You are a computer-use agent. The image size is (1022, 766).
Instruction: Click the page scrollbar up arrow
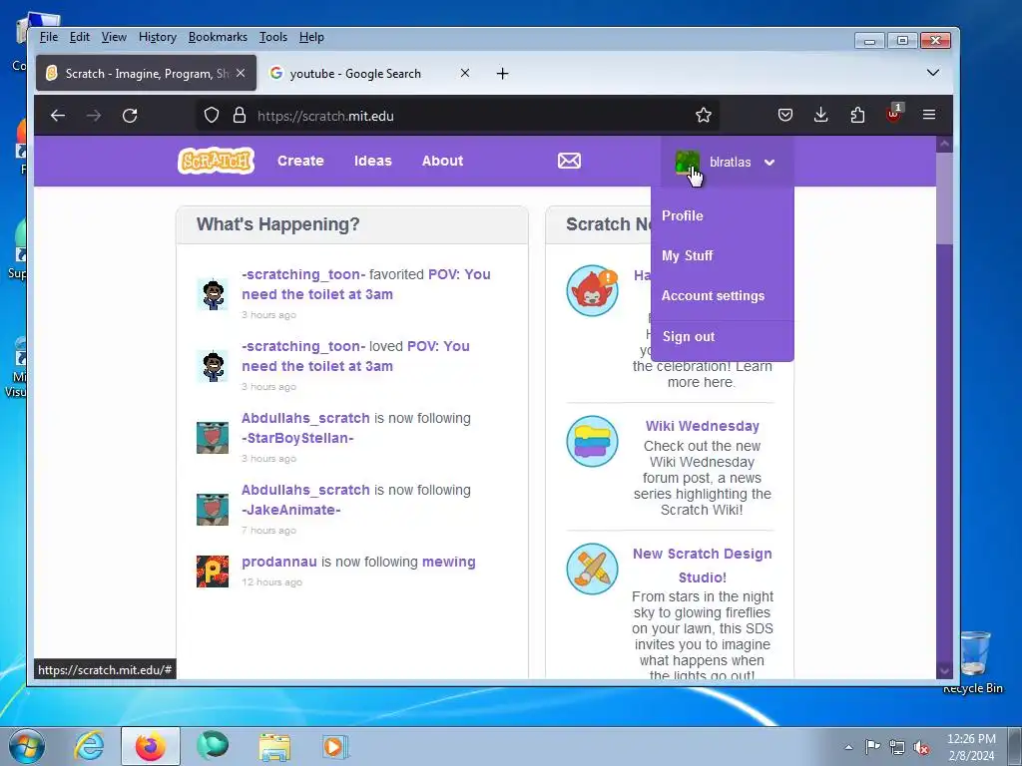[944, 144]
